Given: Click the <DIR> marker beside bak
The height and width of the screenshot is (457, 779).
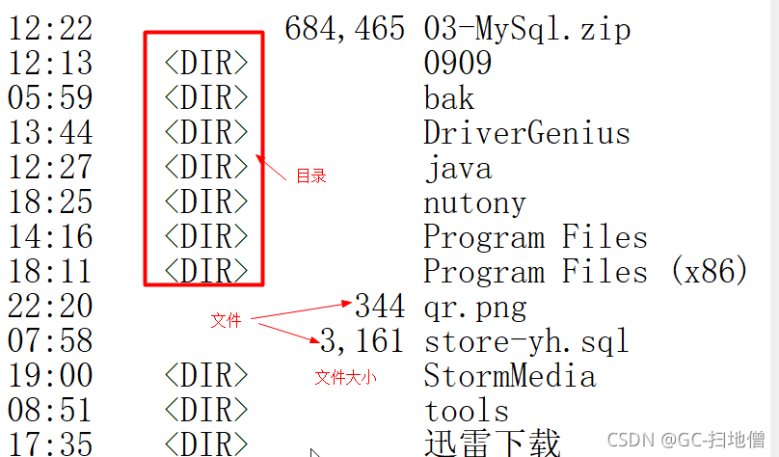Looking at the screenshot, I should pos(206,98).
